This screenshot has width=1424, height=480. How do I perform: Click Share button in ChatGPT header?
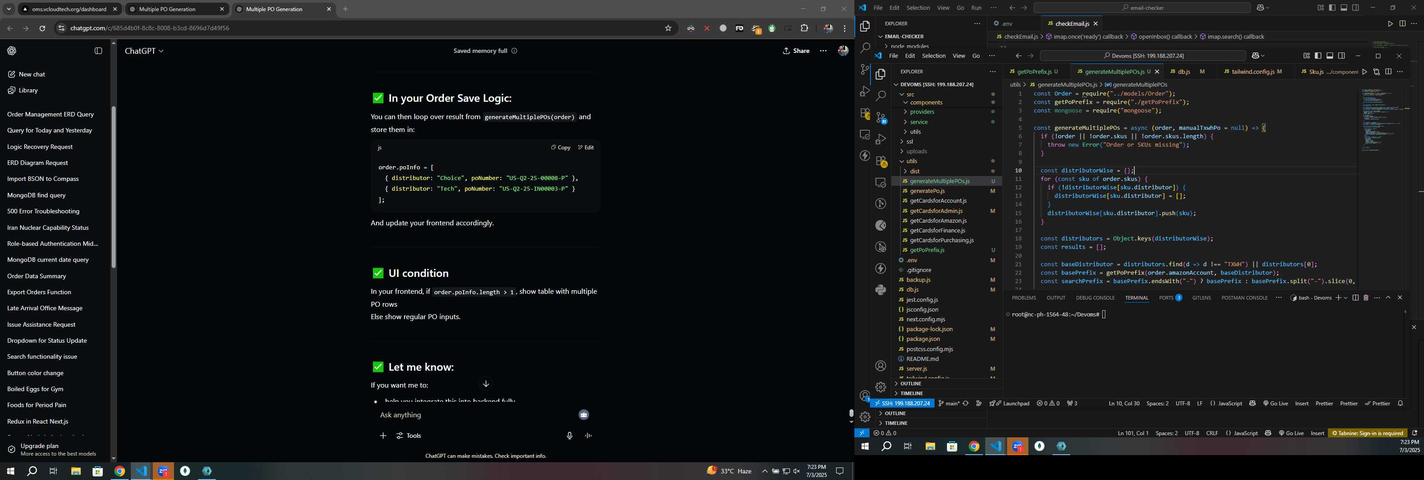coord(796,51)
